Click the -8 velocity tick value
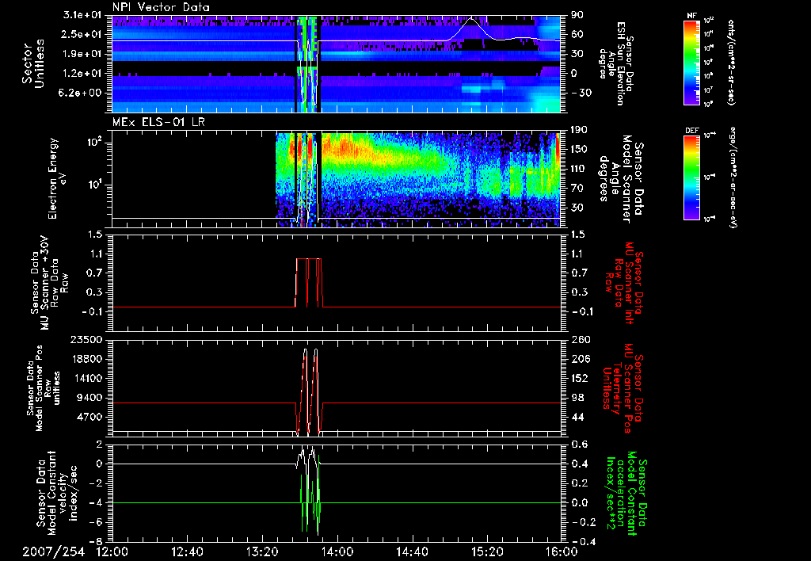Viewport: 811px width, 561px height. tap(97, 542)
